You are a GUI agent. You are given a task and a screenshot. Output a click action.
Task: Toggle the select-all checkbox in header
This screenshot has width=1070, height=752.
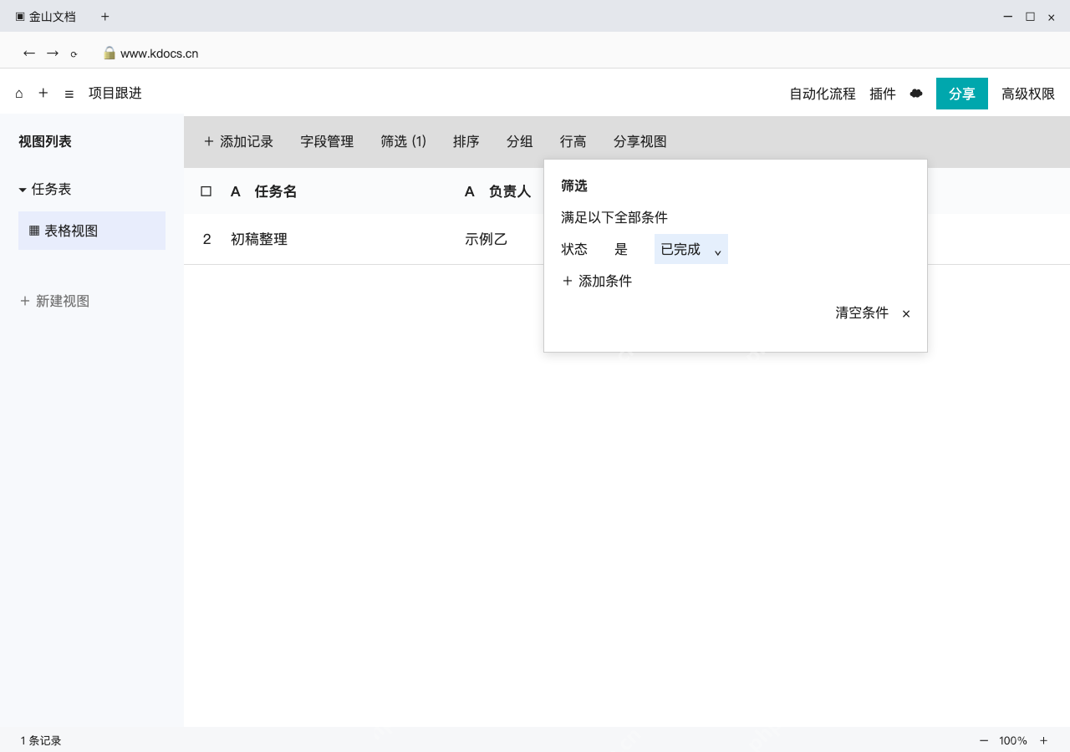(x=206, y=191)
